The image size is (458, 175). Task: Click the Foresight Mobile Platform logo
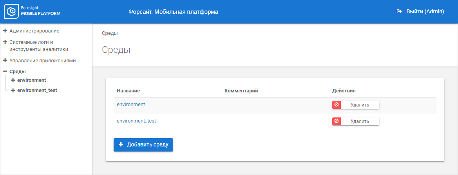(32, 12)
